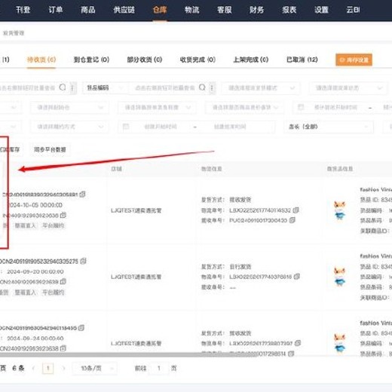The width and height of the screenshot is (392, 392).
Task: Open the 店长 (全部) dropdown
Action: click(329, 127)
